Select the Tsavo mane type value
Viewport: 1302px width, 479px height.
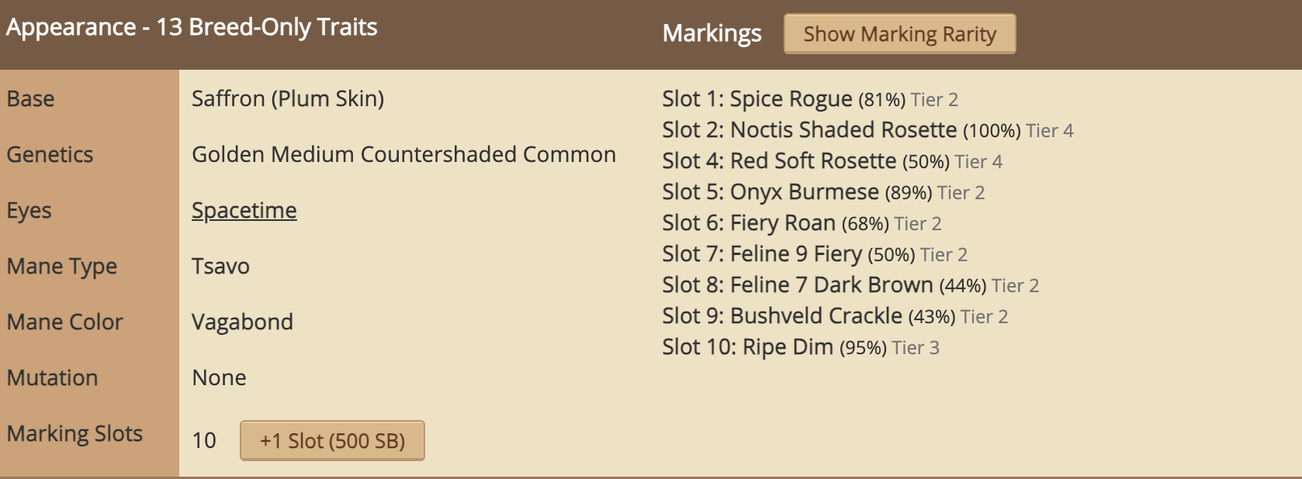coord(220,267)
